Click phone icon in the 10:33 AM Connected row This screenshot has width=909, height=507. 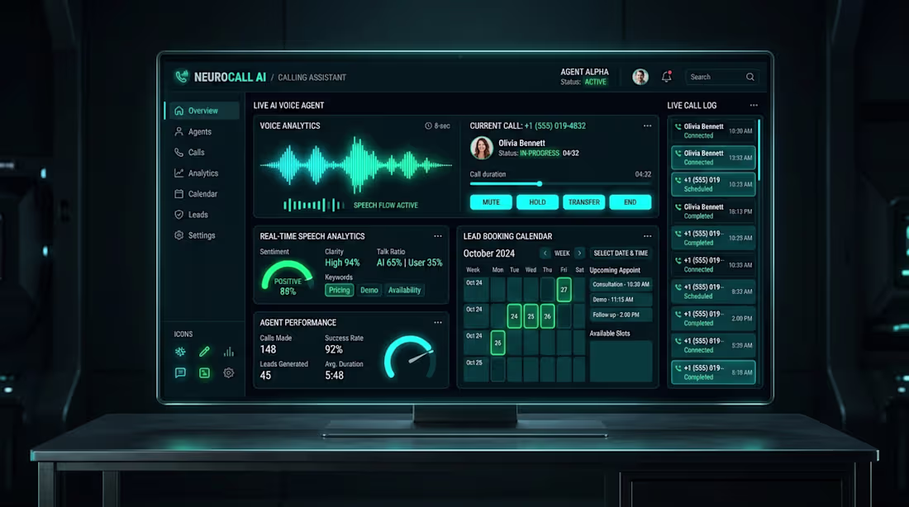point(678,260)
